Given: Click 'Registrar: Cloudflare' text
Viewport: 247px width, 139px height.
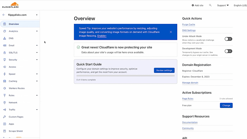Looking at the screenshot, I should pos(192,71).
